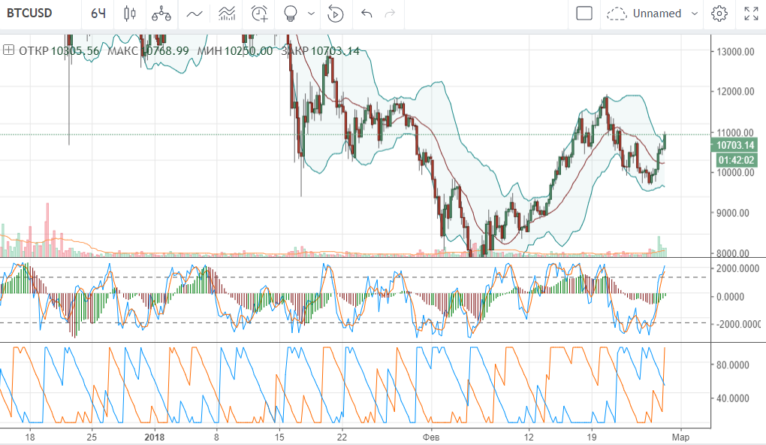Viewport: 766px width, 445px height.
Task: Open the Unnamed cloud save layout
Action: point(644,14)
